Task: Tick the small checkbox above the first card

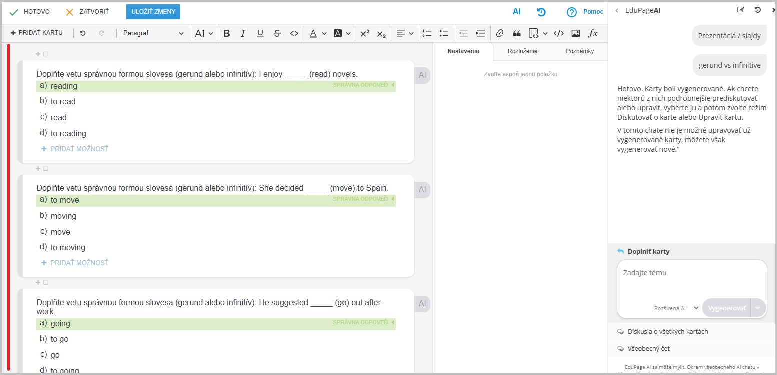Action: 46,54
